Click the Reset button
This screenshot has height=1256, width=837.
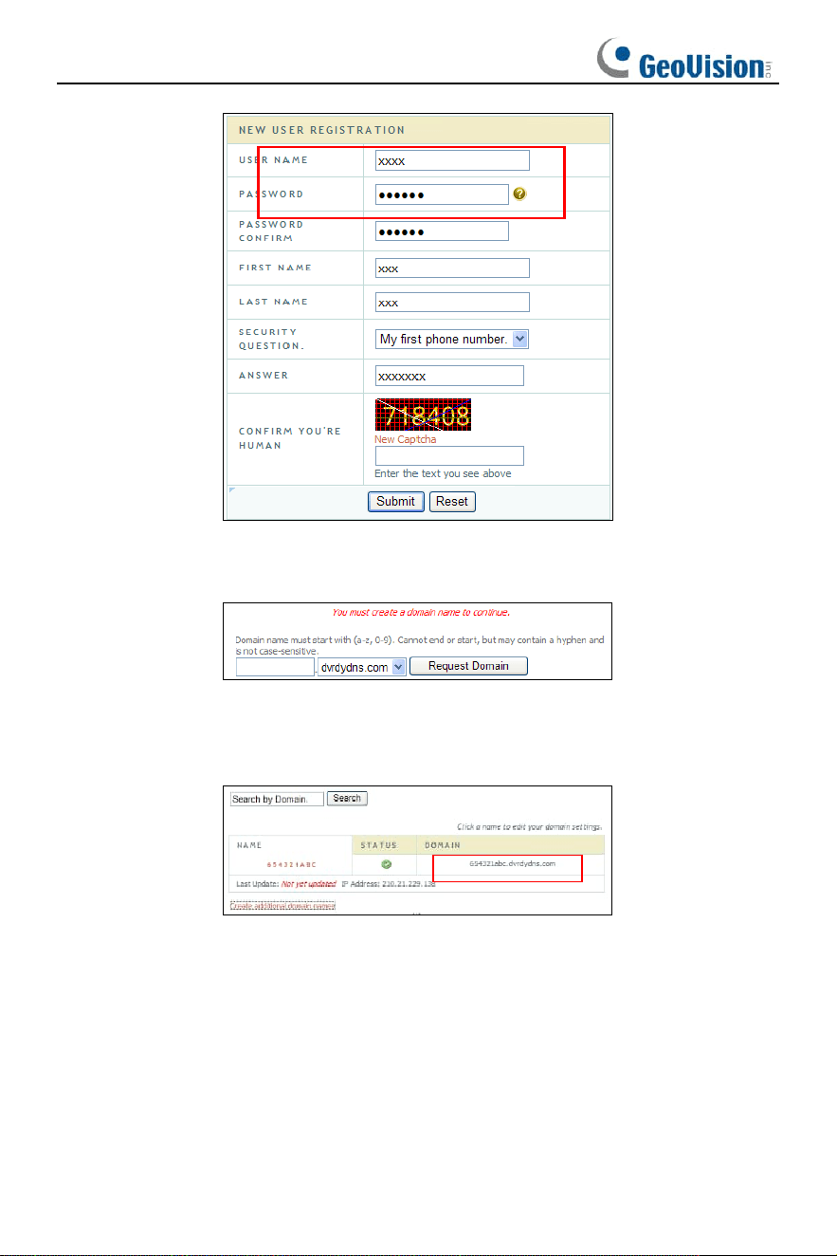point(452,501)
